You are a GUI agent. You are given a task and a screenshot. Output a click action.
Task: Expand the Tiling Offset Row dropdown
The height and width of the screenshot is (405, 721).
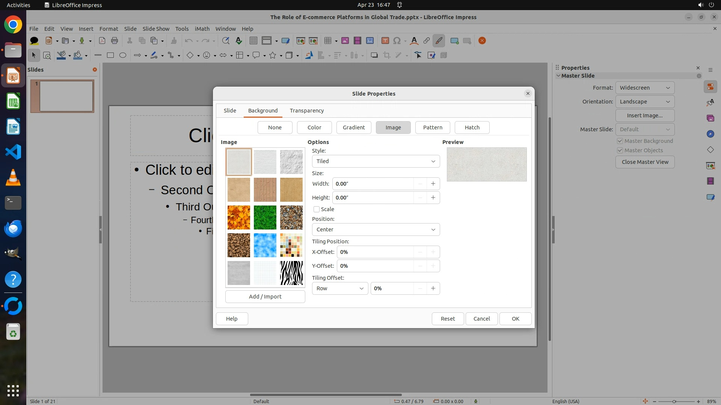click(x=340, y=288)
